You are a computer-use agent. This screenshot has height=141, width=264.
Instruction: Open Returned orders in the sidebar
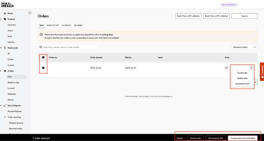pos(15,129)
